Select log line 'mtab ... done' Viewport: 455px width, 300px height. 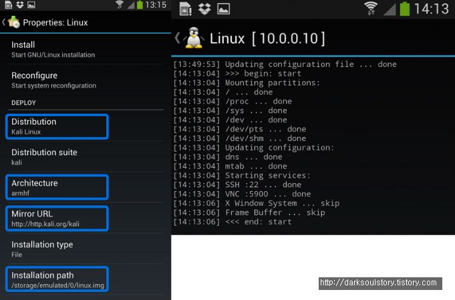pos(256,166)
